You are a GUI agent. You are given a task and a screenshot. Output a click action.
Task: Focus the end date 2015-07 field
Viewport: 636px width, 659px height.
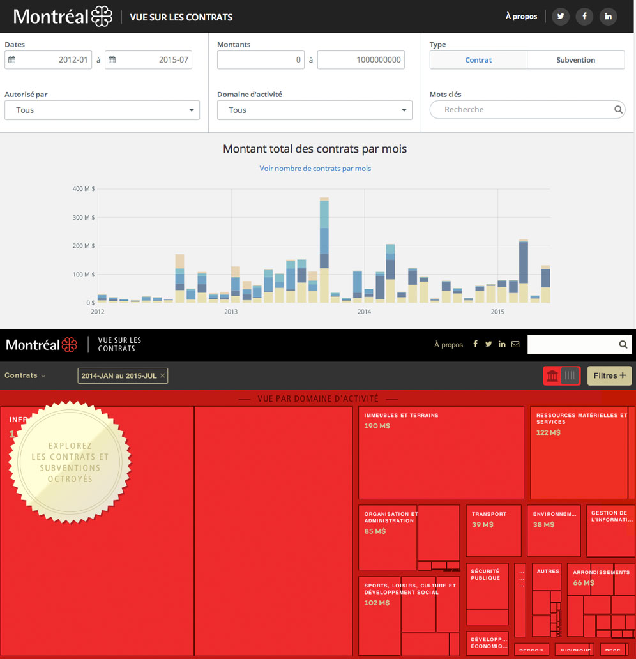click(x=148, y=59)
